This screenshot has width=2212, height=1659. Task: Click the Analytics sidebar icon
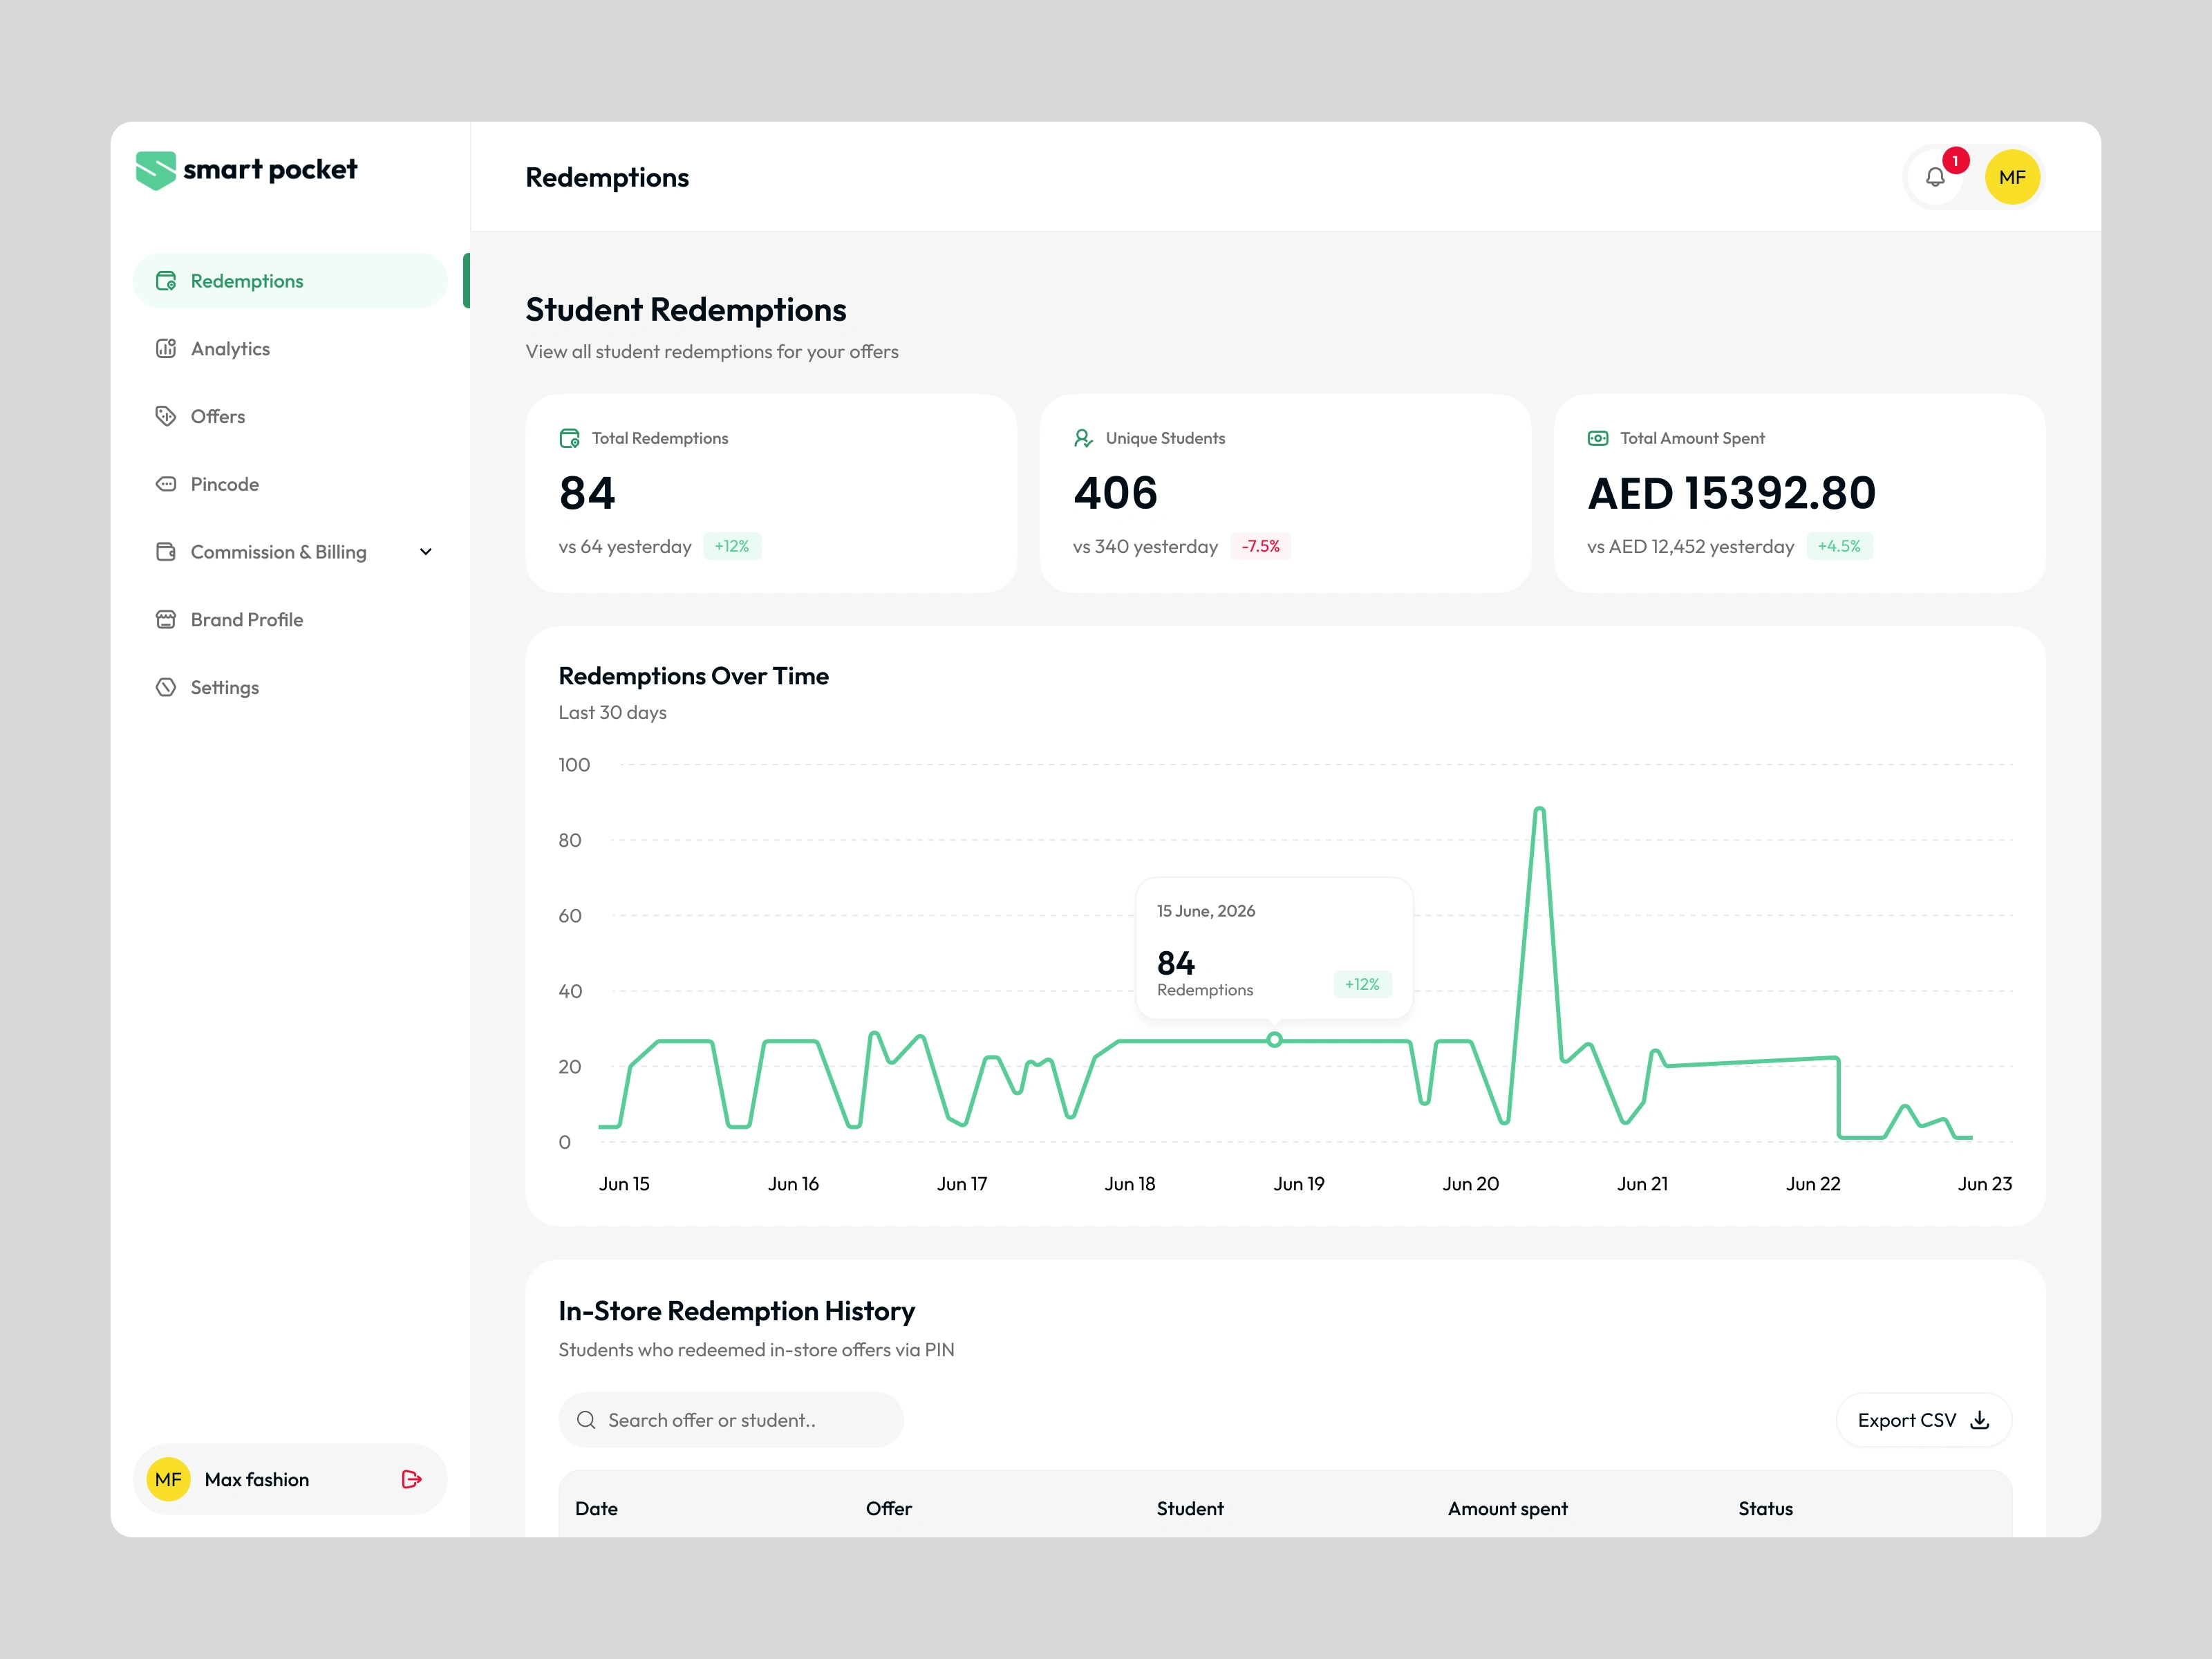click(x=166, y=348)
